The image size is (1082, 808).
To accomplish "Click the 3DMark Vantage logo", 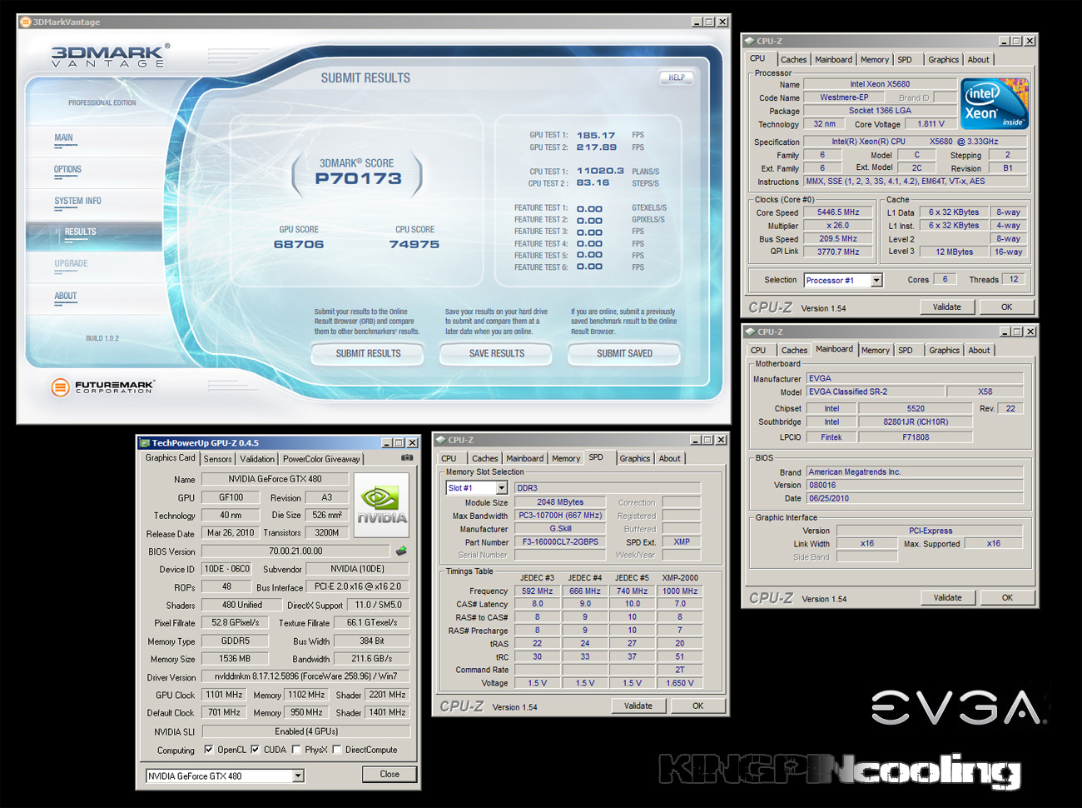I will click(x=109, y=56).
